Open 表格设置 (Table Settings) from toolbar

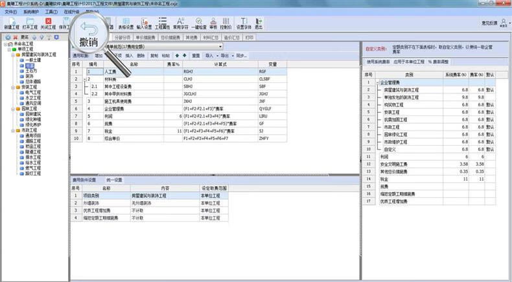pos(126,23)
